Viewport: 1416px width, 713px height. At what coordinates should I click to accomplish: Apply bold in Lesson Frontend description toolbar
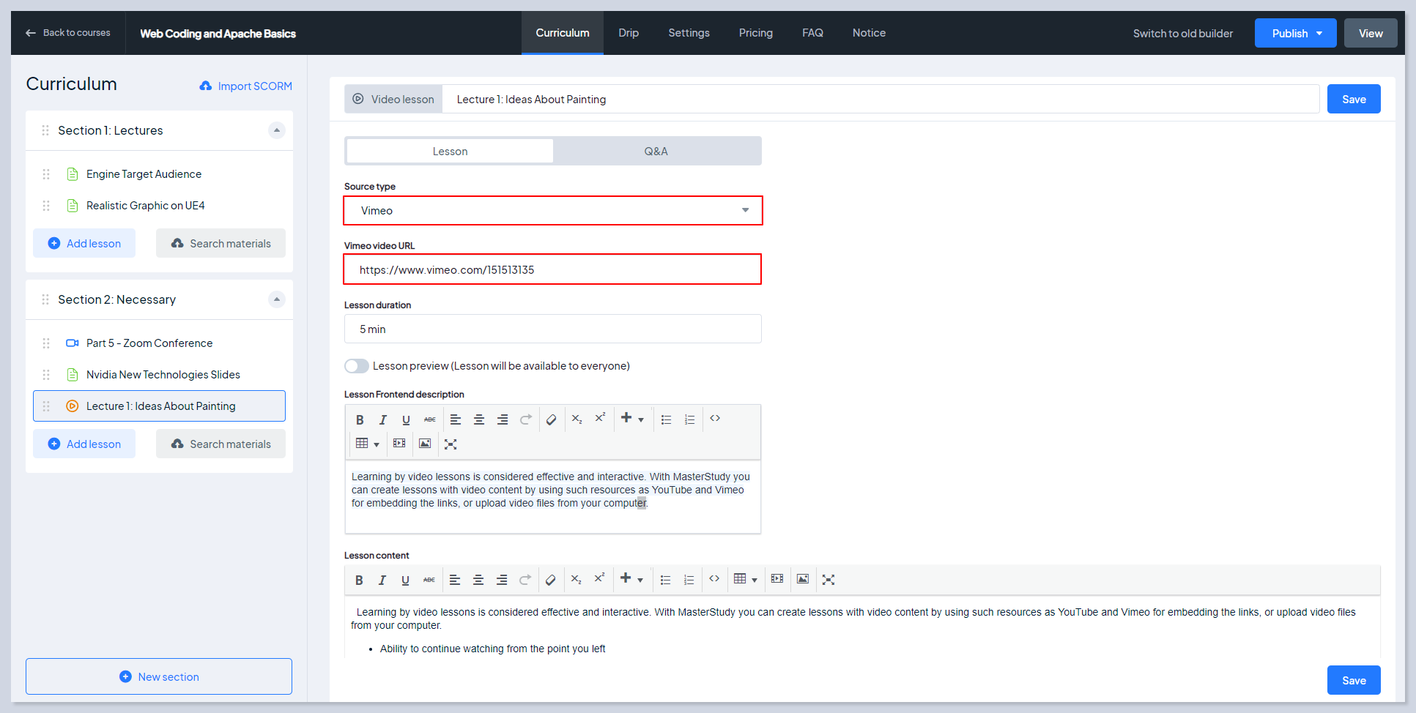coord(360,419)
